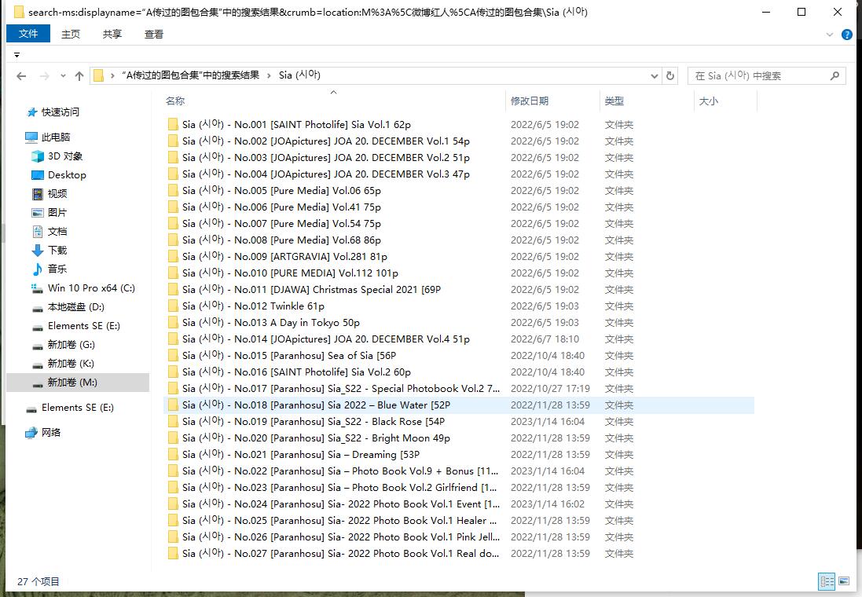The width and height of the screenshot is (862, 597).
Task: Open the recent locations dropdown arrow
Action: [x=62, y=76]
